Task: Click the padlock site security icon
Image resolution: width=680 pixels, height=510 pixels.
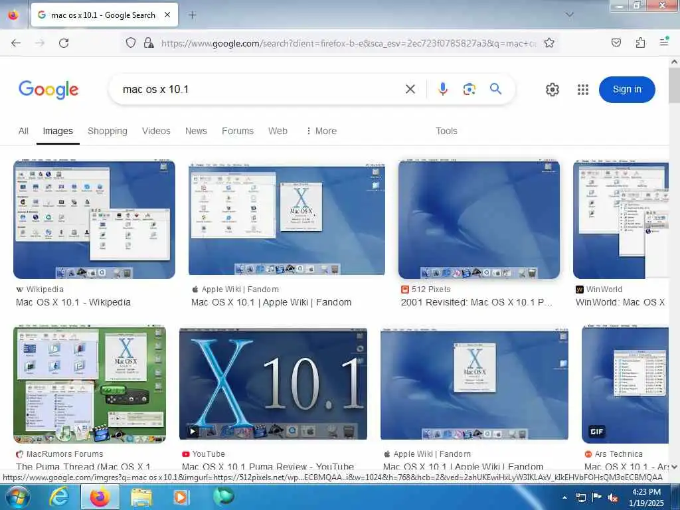Action: tap(149, 42)
